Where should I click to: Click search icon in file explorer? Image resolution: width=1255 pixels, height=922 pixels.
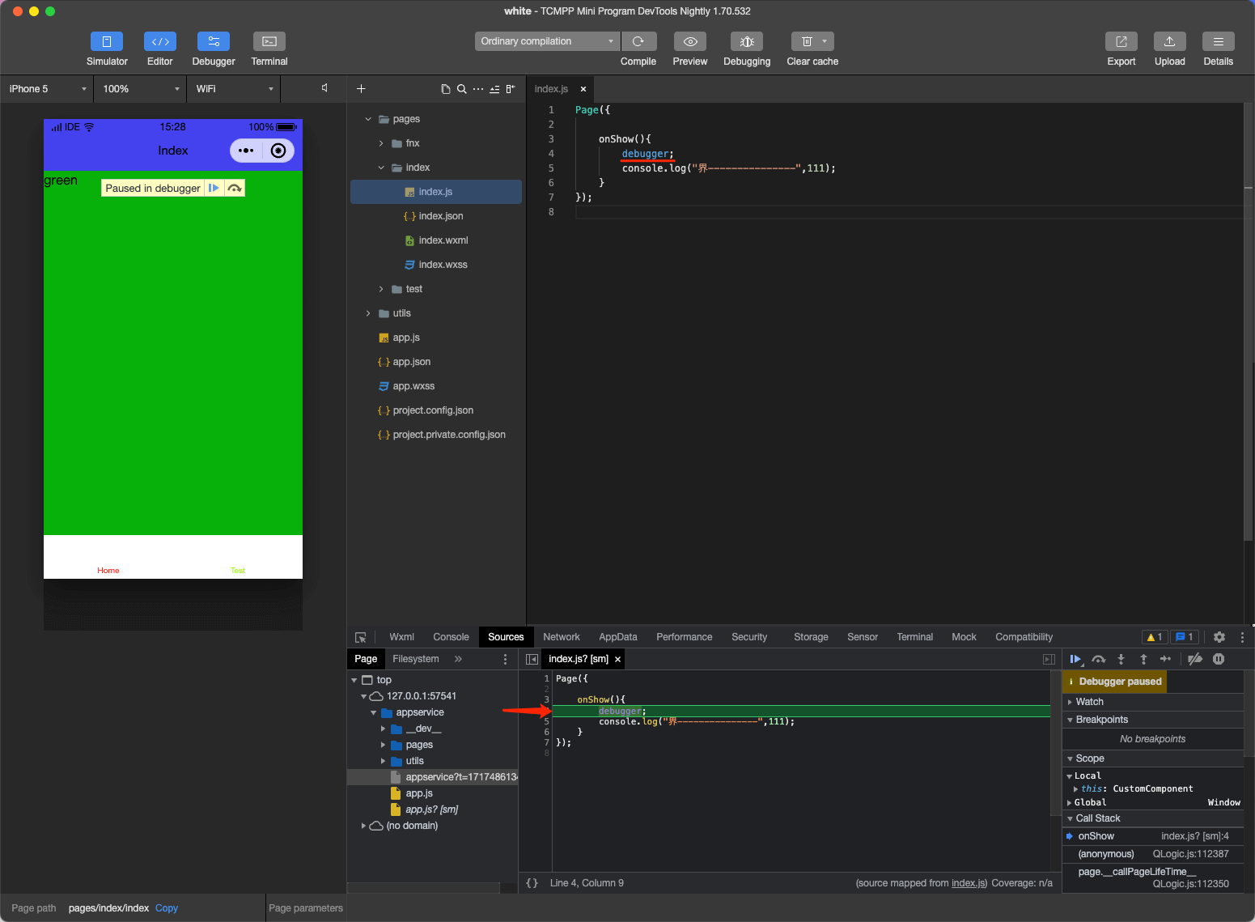[461, 89]
